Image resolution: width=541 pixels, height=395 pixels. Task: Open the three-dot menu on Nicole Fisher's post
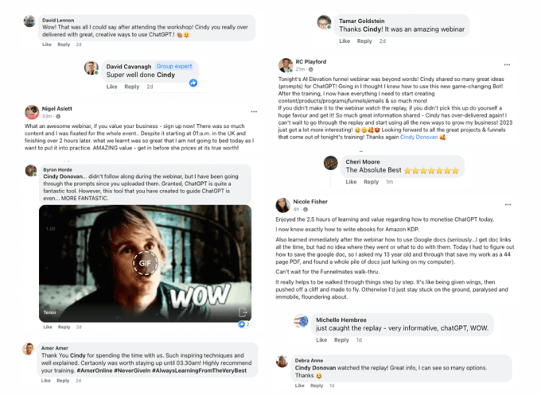tap(508, 205)
